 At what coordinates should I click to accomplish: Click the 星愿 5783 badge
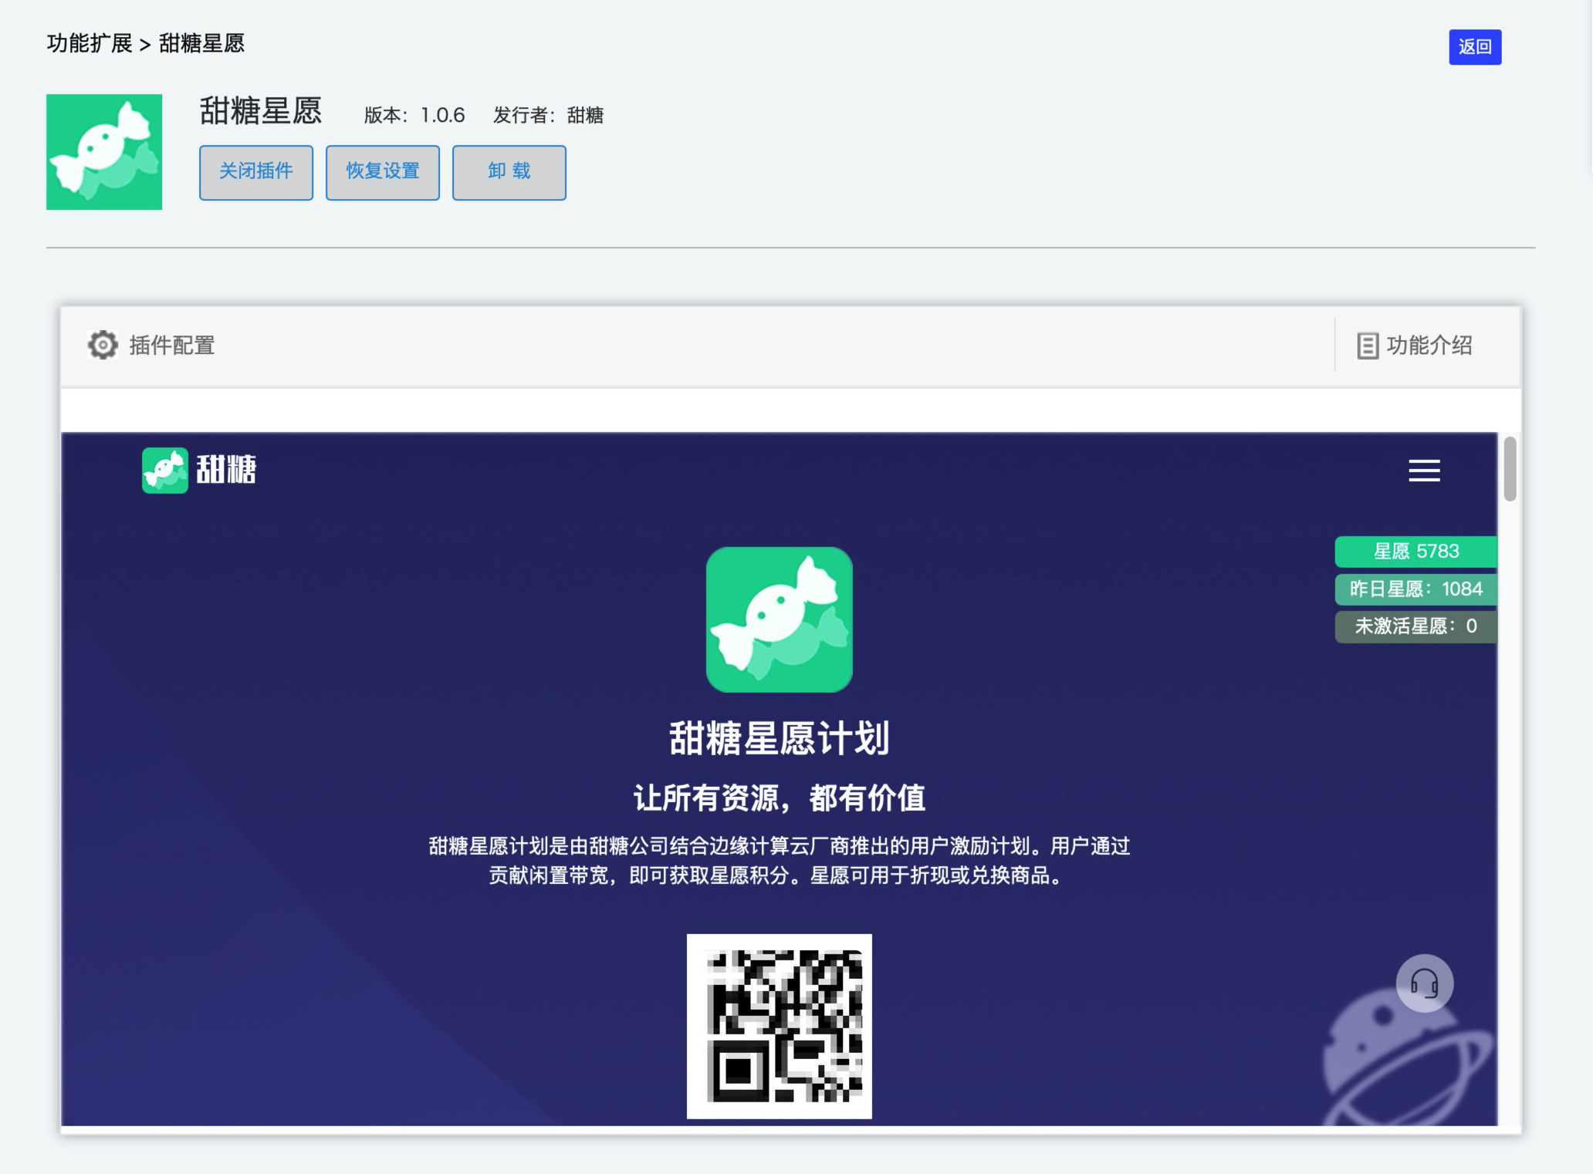coord(1417,552)
